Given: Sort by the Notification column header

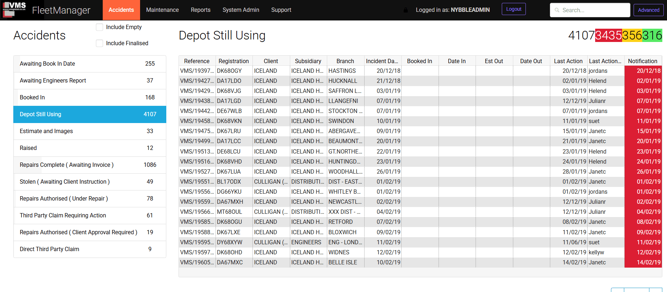Looking at the screenshot, I should 643,61.
